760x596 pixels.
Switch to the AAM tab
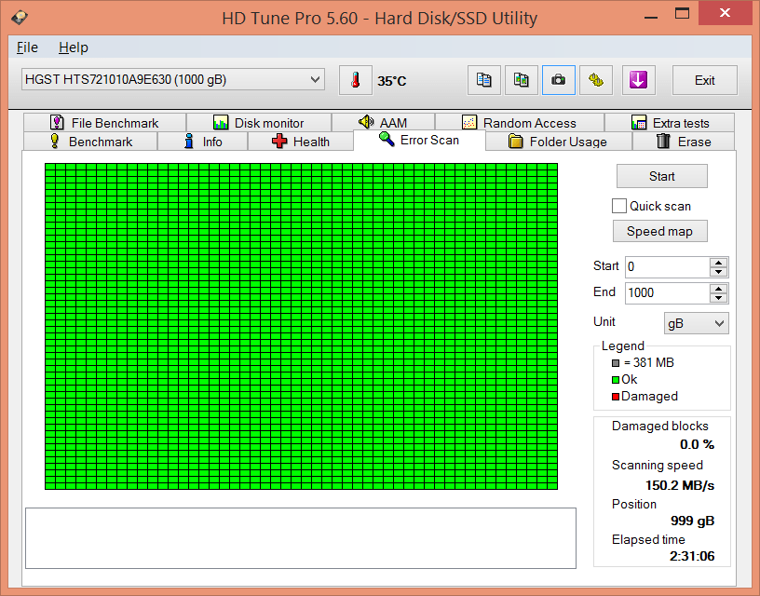click(383, 123)
